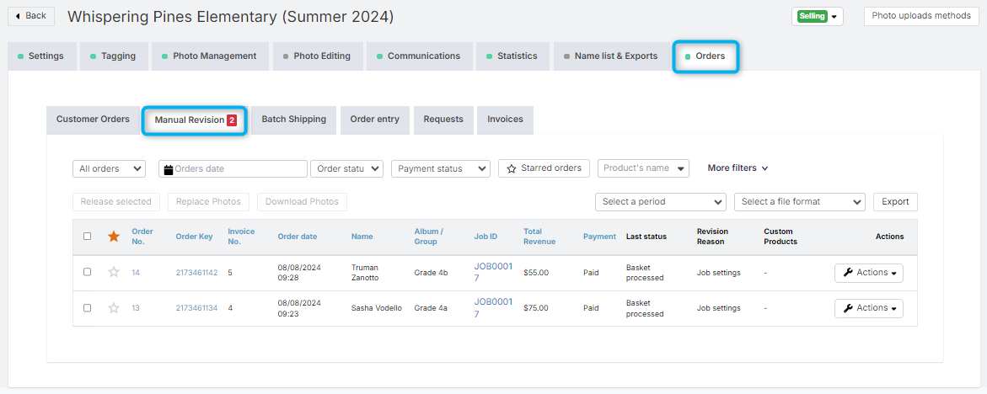This screenshot has height=394, width=987.
Task: Sort by Album / Group column header
Action: click(429, 237)
